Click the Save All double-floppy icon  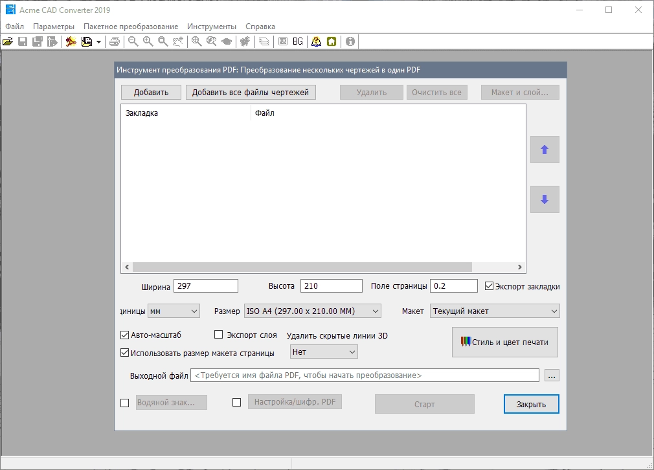(38, 41)
